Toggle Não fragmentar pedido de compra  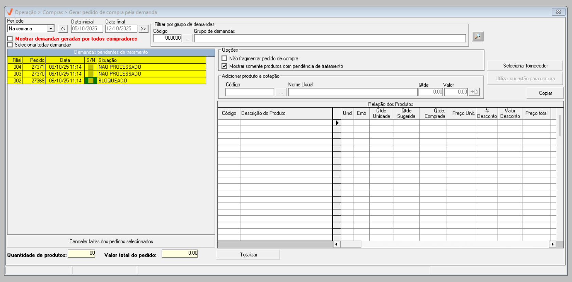[x=224, y=58]
